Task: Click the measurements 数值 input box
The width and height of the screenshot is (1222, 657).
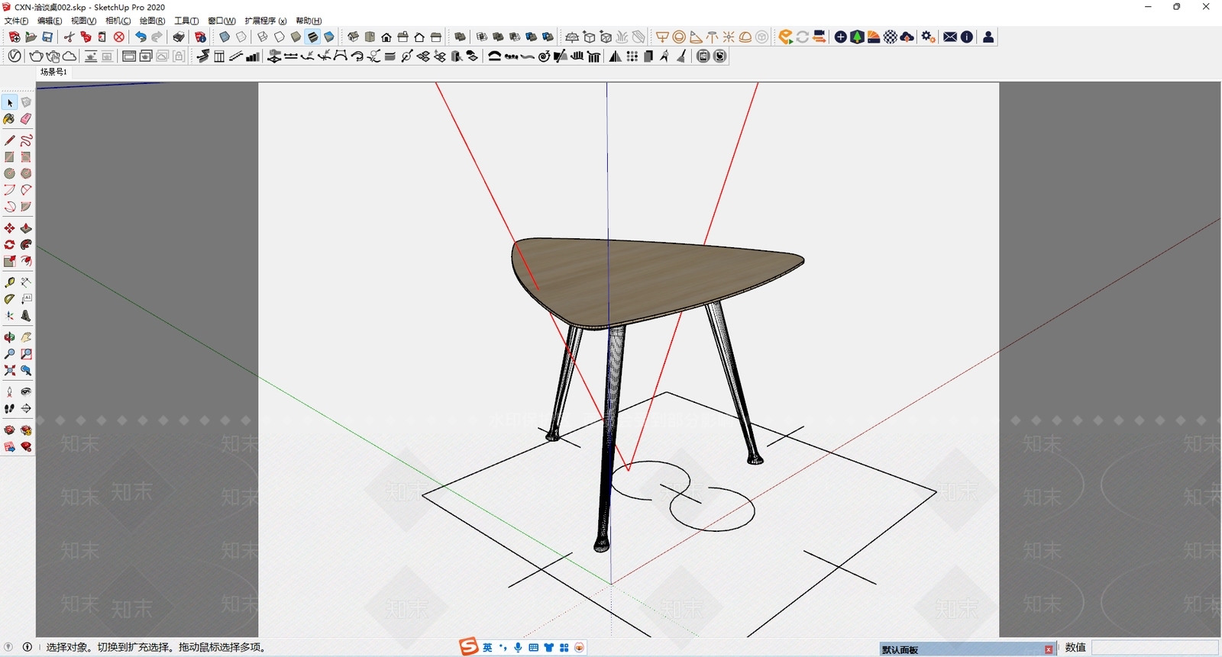Action: (x=1153, y=647)
